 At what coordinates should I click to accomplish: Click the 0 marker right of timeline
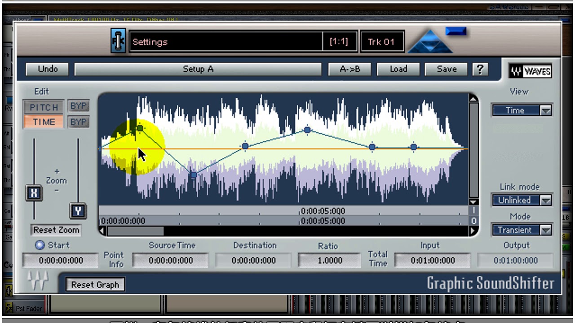coord(473,221)
